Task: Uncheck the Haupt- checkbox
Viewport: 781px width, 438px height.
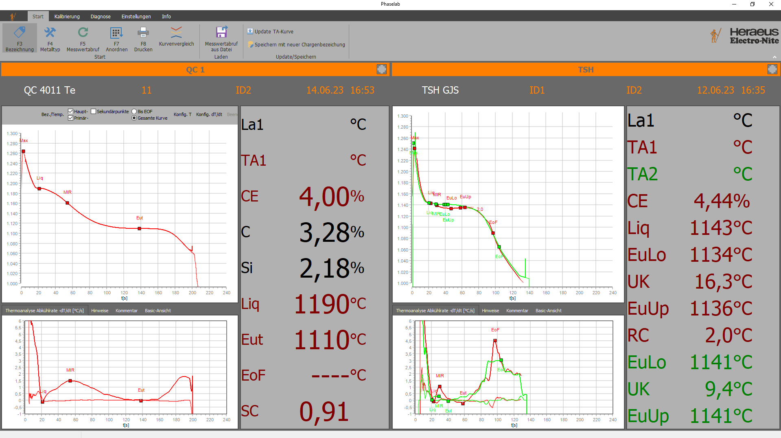Action: click(71, 112)
